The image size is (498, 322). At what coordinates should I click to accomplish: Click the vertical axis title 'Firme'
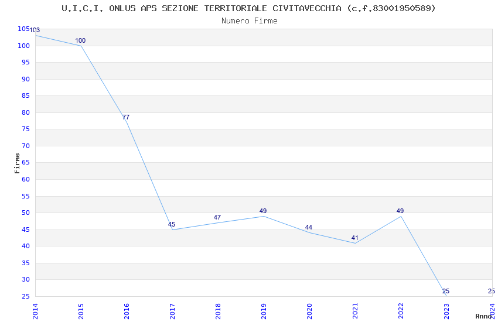[17, 163]
